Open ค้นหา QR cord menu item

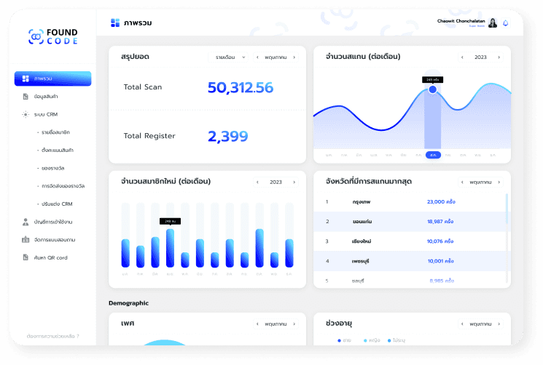(52, 257)
